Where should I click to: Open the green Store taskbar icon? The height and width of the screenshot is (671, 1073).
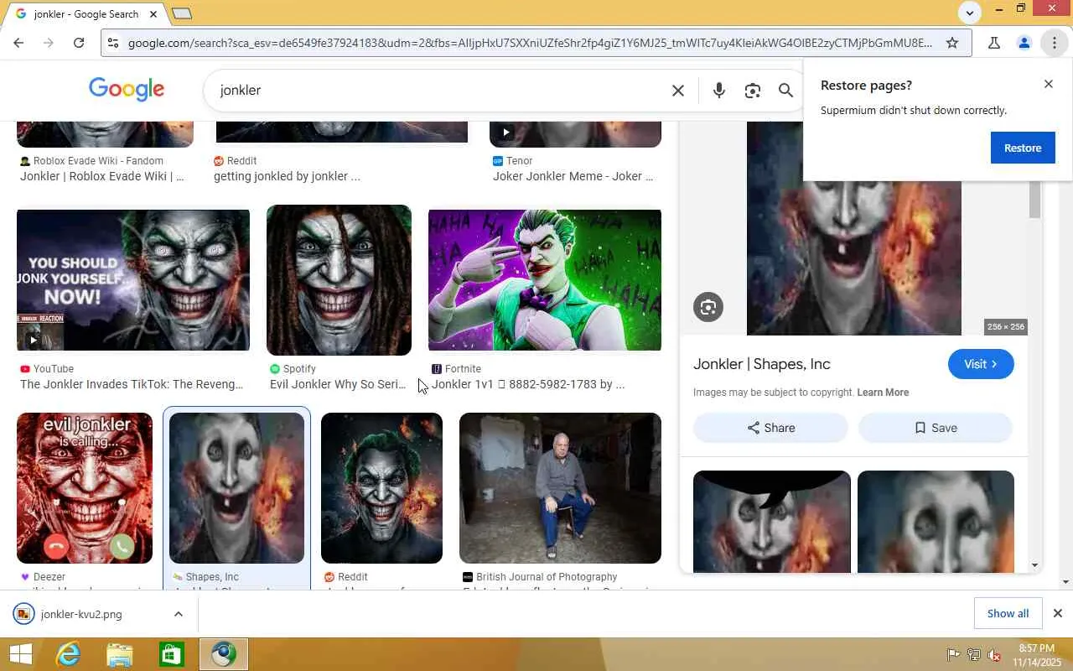coord(172,654)
